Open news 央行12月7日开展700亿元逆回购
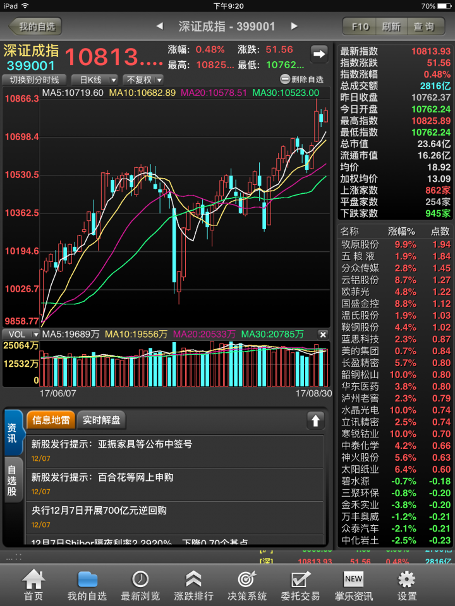The image size is (455, 606). pos(174,518)
